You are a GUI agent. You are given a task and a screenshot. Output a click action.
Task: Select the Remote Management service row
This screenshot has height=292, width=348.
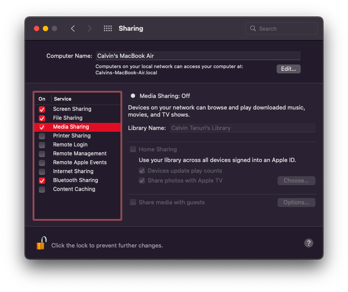[78, 154]
